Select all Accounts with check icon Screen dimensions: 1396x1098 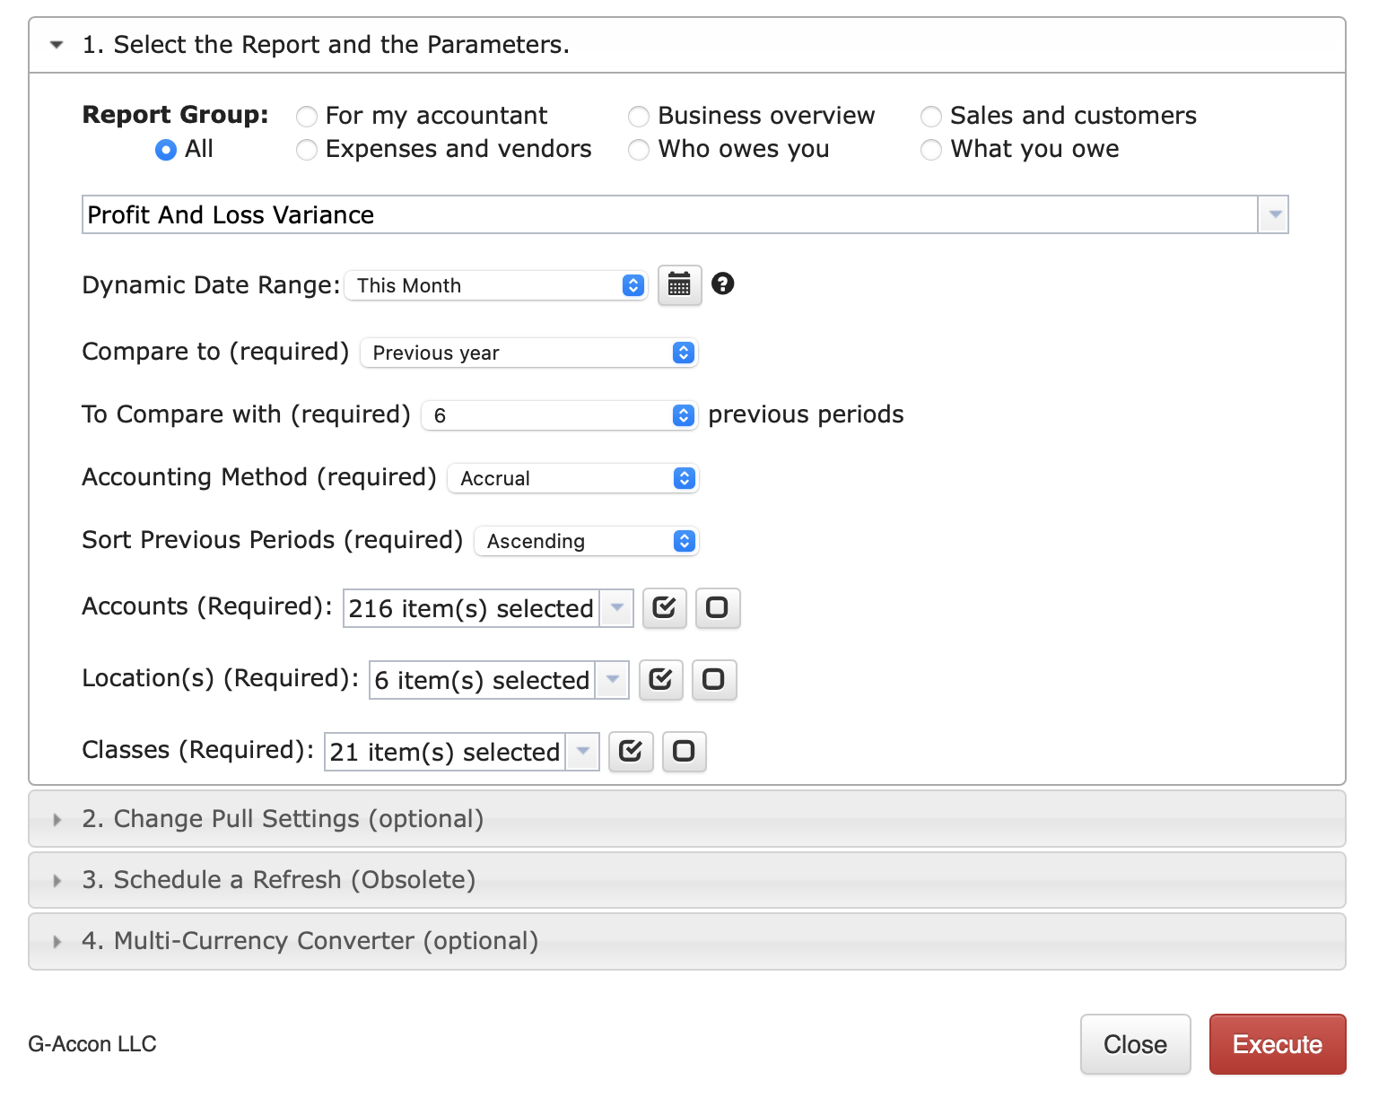(664, 608)
